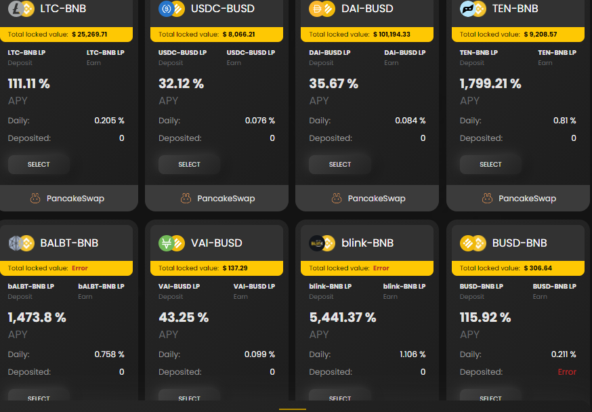Click blink-BNB total locked value Error

click(x=381, y=268)
